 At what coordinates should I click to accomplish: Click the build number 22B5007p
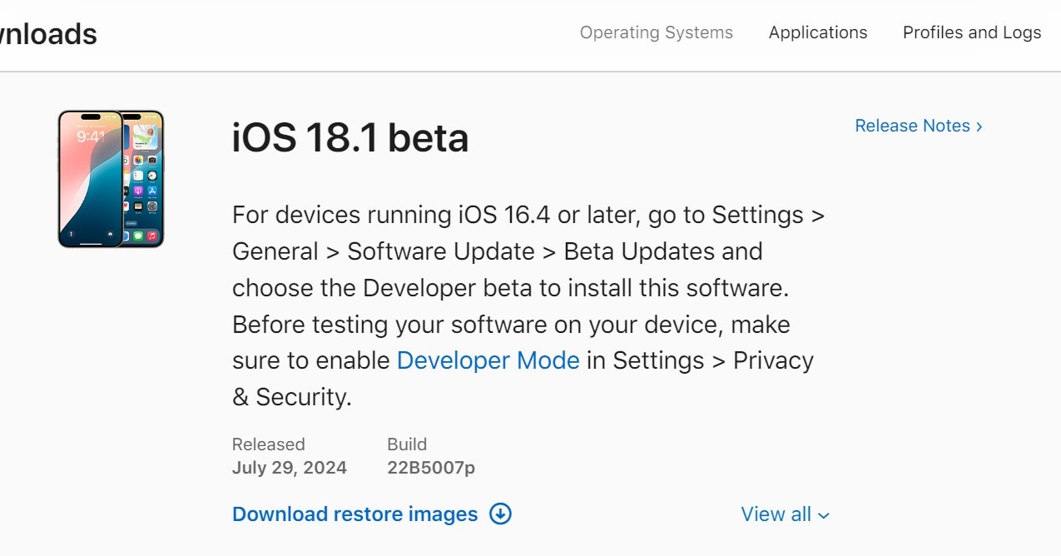(x=430, y=468)
